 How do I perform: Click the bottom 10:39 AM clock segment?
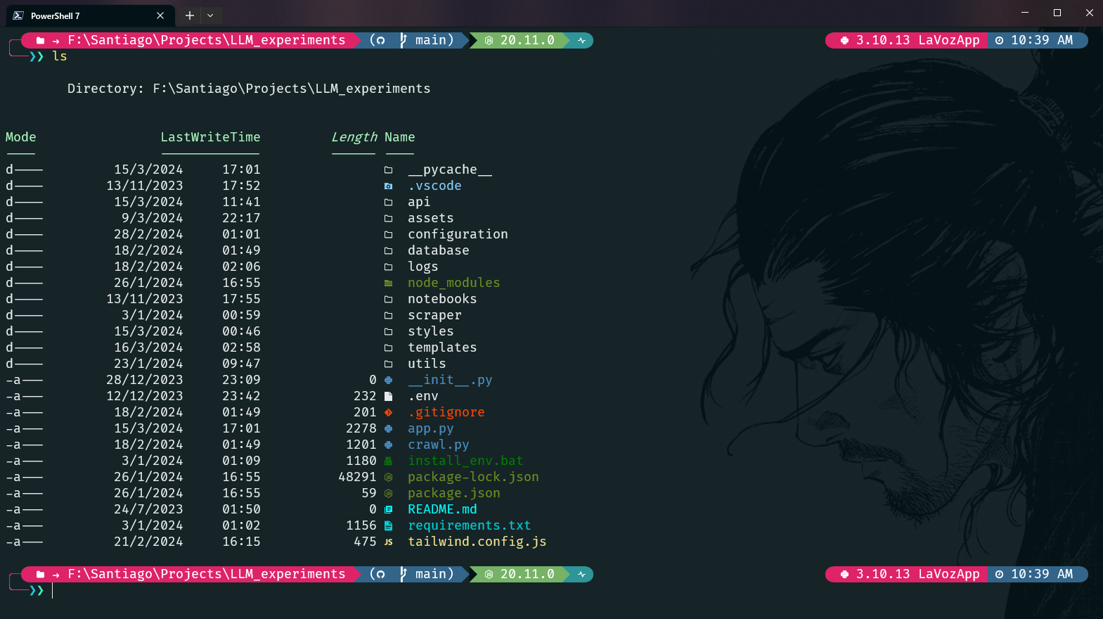1038,574
